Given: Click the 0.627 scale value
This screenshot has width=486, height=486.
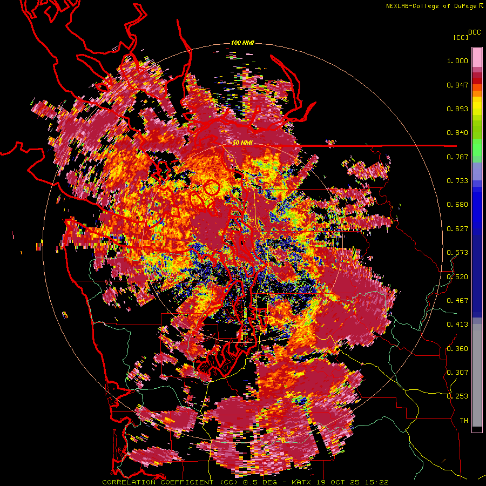Looking at the screenshot, I should click(x=457, y=229).
